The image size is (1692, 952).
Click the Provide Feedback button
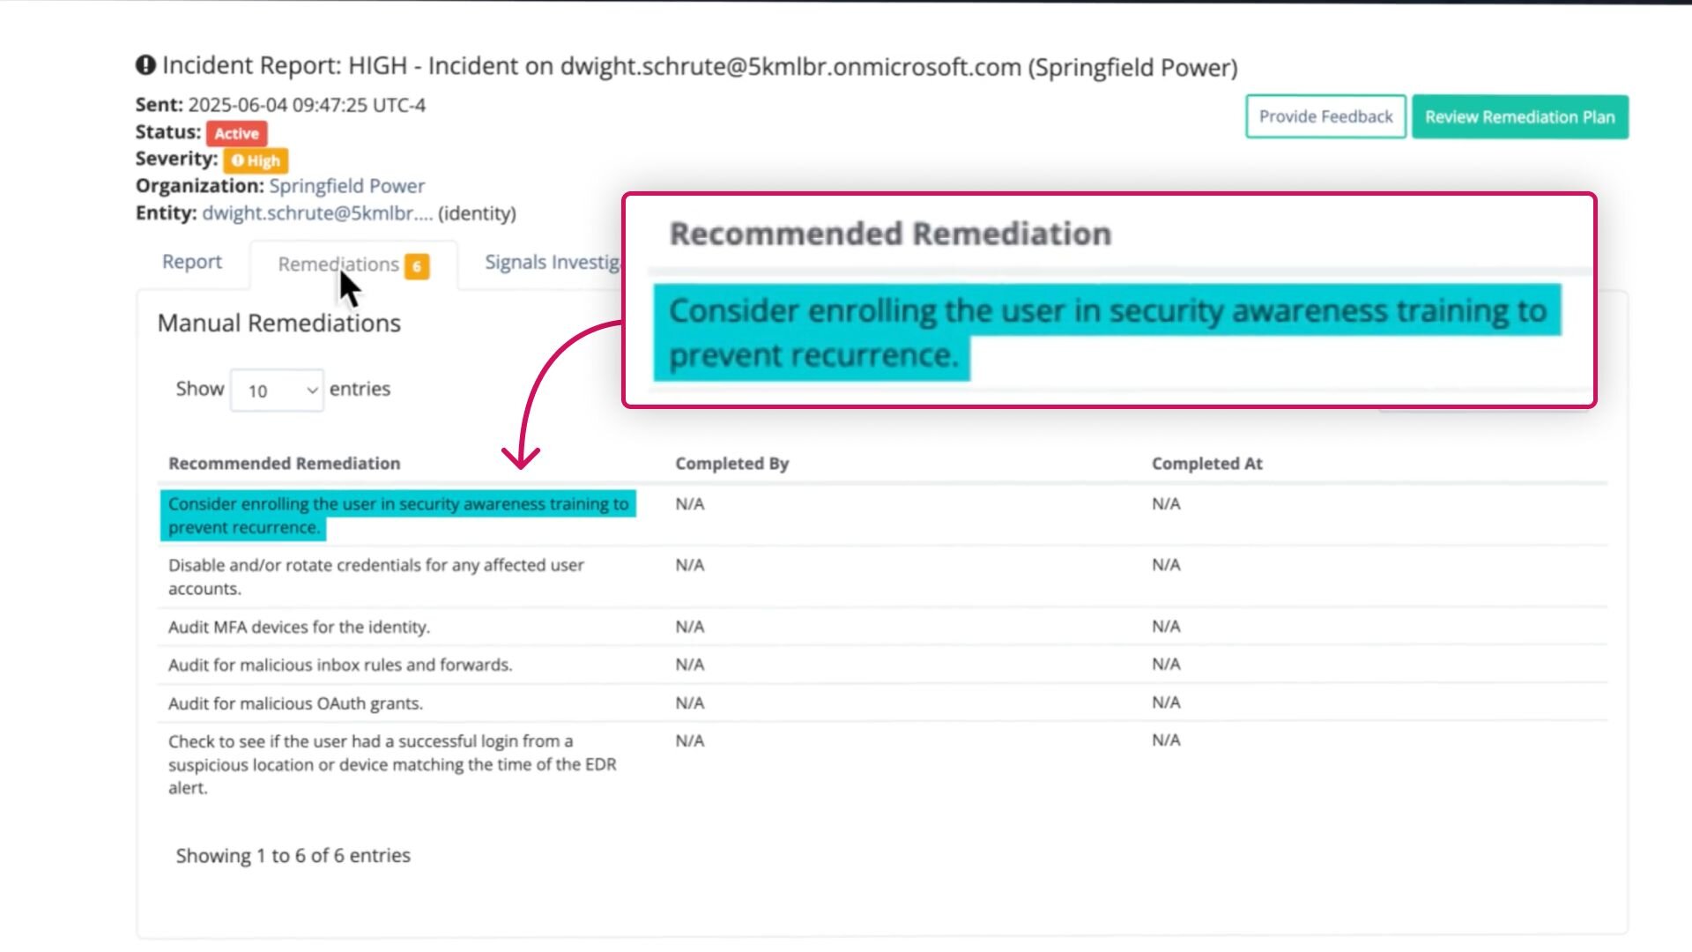point(1325,117)
